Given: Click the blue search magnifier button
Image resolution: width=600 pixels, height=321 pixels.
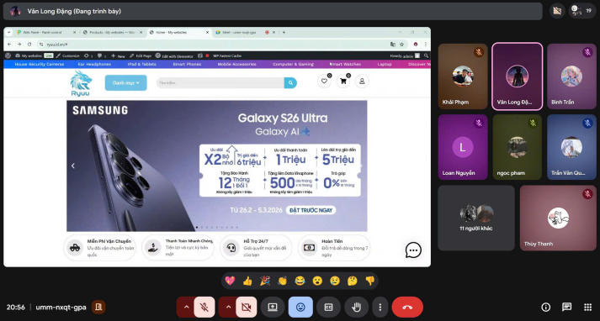Looking at the screenshot, I should (290, 82).
